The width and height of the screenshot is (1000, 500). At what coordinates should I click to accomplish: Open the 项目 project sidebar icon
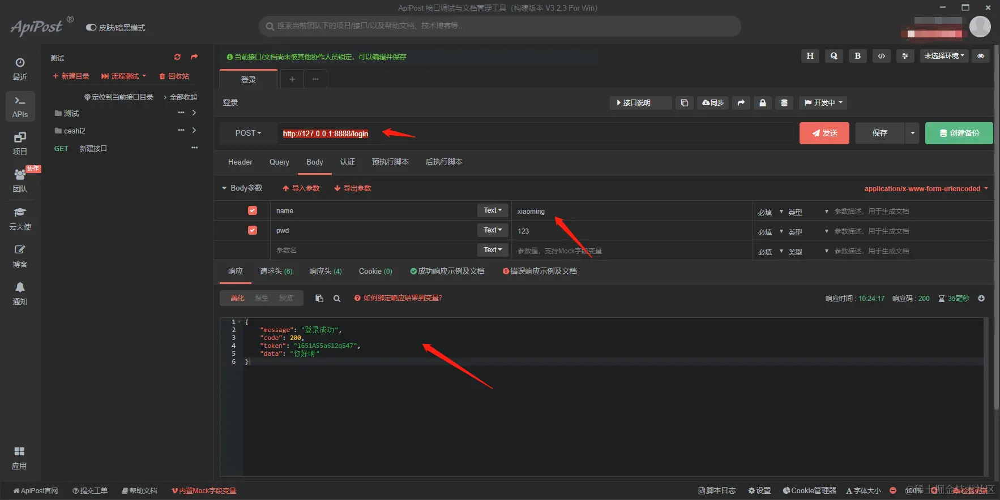pyautogui.click(x=20, y=144)
